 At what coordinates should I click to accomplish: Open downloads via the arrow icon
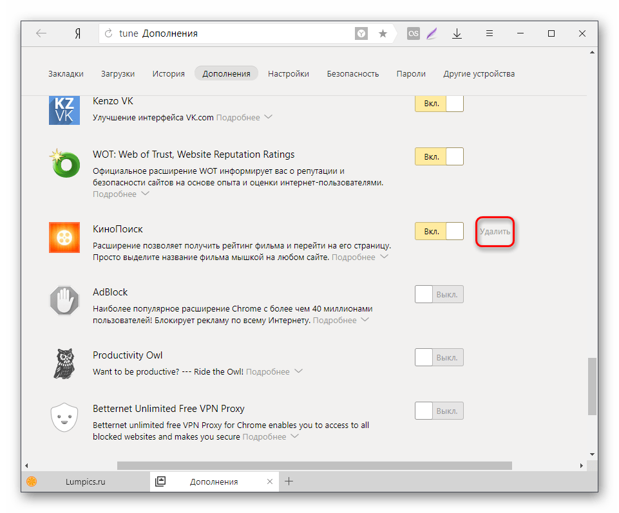coord(457,33)
